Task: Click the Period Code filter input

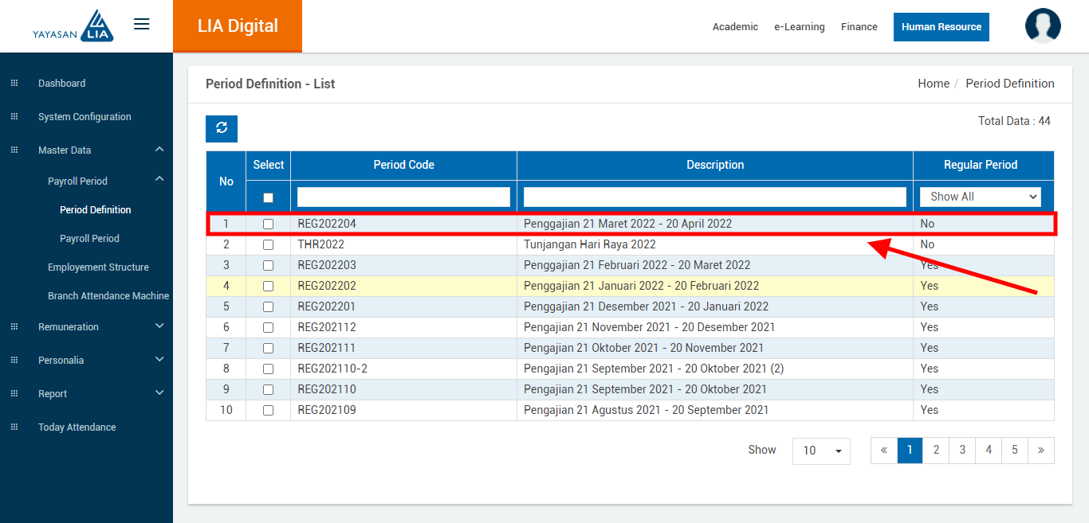Action: pyautogui.click(x=403, y=197)
